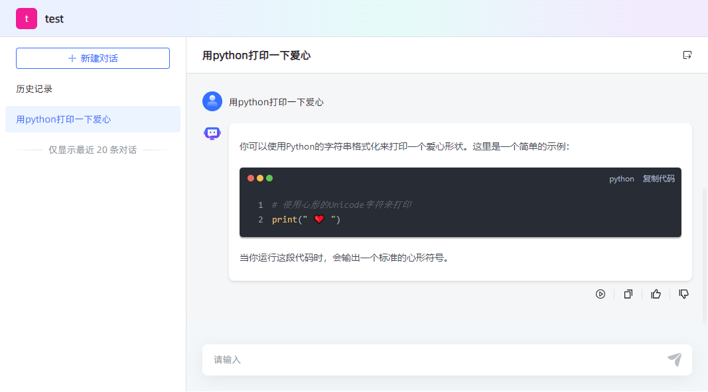This screenshot has height=392, width=708.
Task: Open the share/export icon at top right
Action: 687,55
